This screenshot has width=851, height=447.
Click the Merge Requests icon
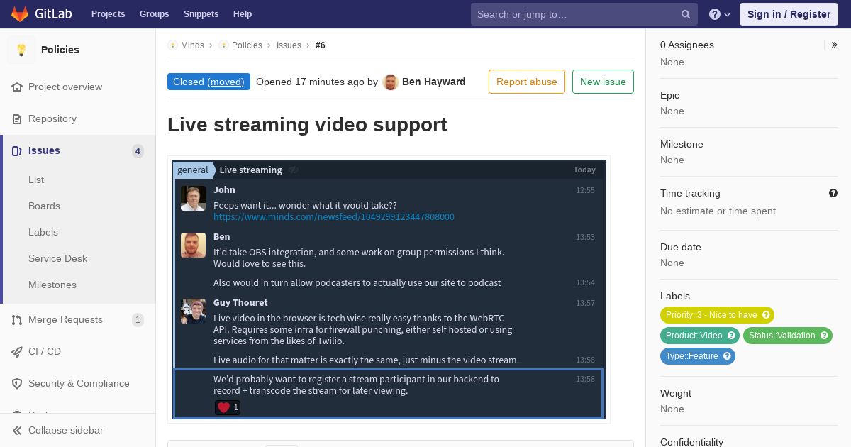17,319
